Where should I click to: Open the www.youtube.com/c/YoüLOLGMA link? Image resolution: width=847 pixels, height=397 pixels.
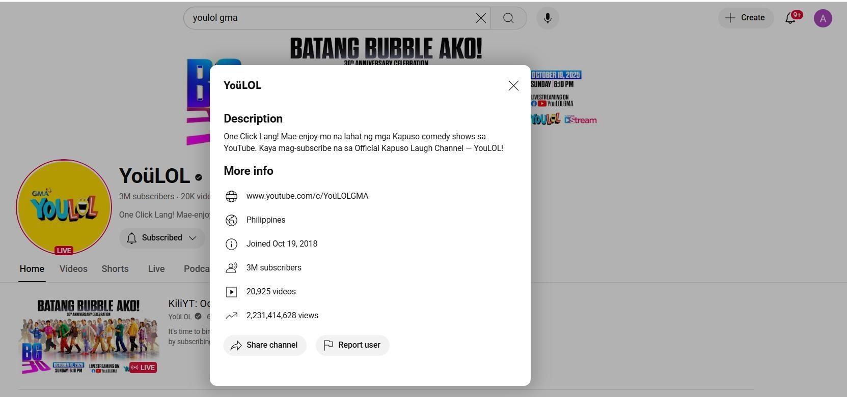coord(307,196)
